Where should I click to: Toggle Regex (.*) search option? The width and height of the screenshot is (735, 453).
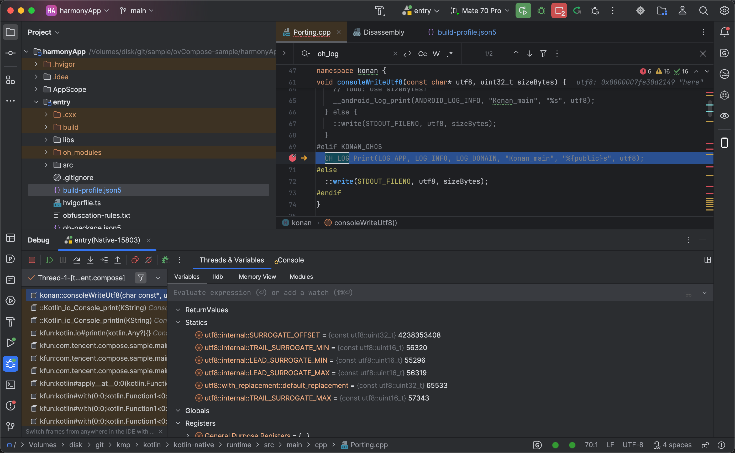pos(449,54)
